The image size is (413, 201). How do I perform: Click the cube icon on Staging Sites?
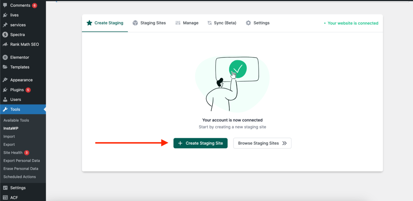coord(135,23)
